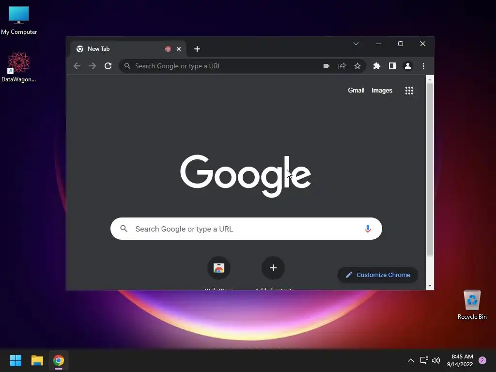
Task: Open the Gmail link
Action: 356,91
